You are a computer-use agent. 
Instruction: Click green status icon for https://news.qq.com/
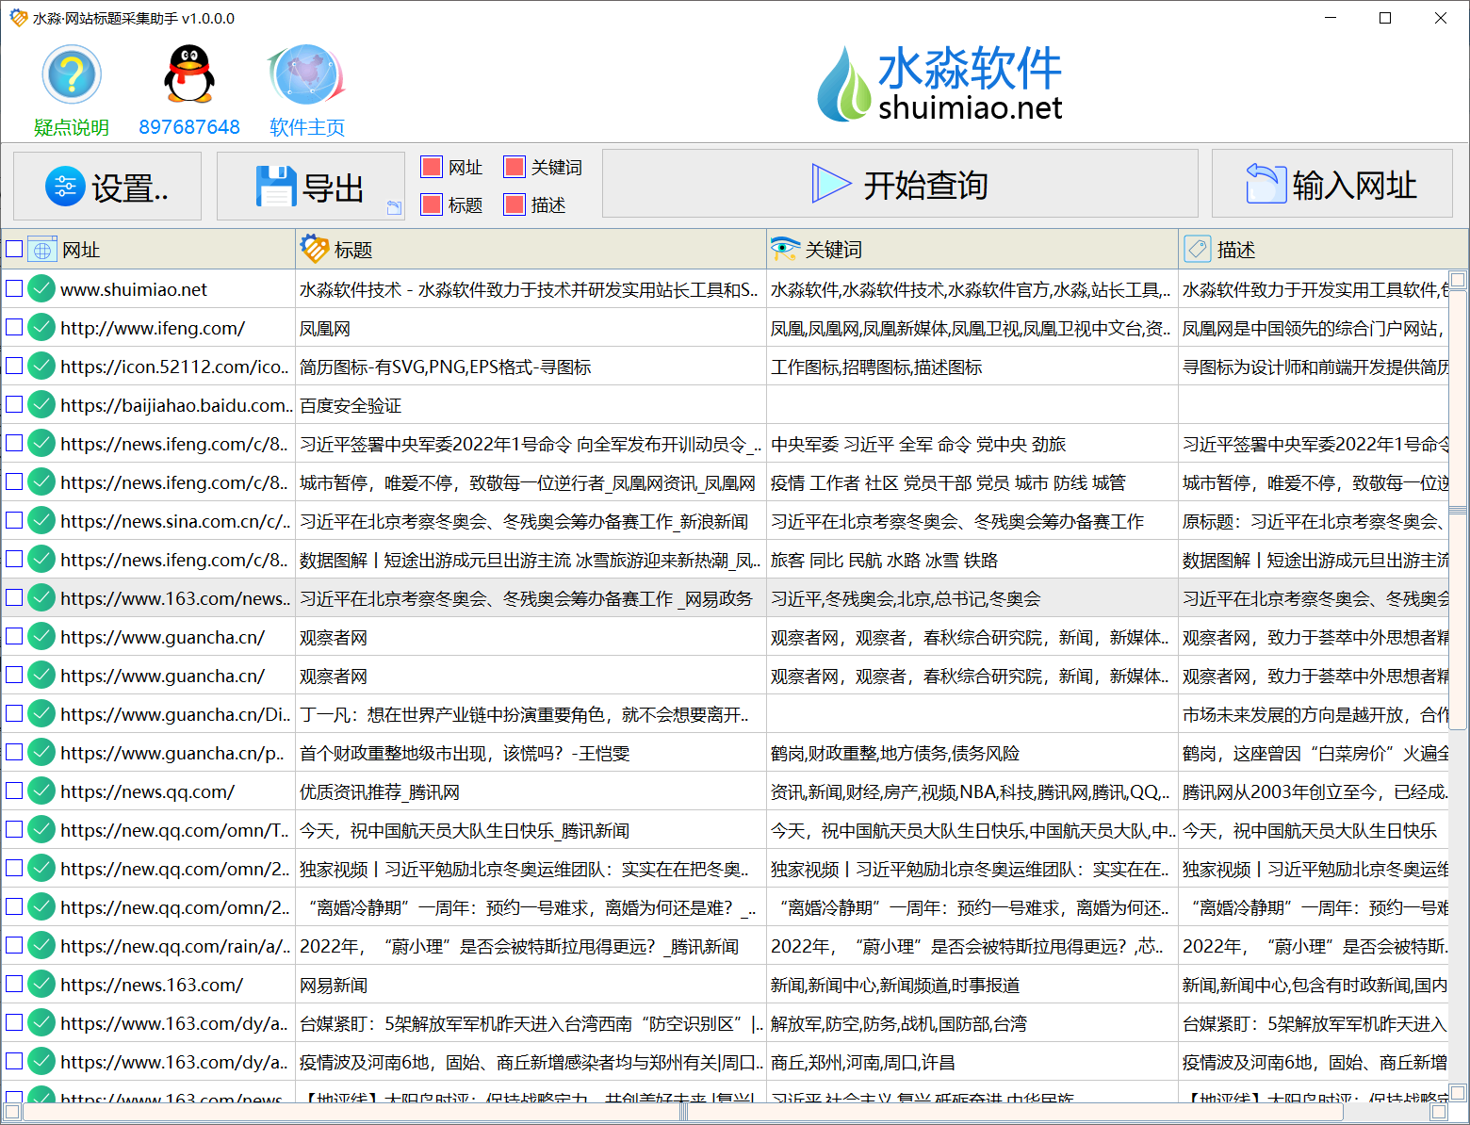[41, 791]
